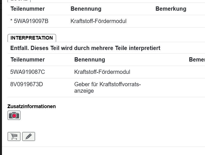Click Kraftstoff-Fördermodul in the top table

(98, 21)
